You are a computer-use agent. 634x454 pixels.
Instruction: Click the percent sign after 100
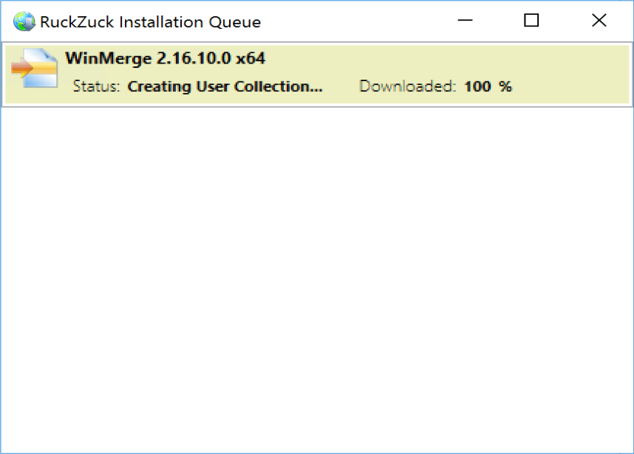click(505, 86)
